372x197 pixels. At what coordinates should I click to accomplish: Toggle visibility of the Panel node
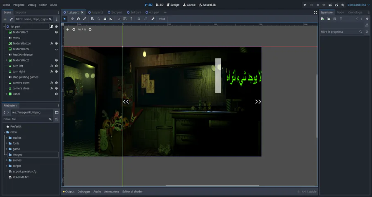(57, 94)
